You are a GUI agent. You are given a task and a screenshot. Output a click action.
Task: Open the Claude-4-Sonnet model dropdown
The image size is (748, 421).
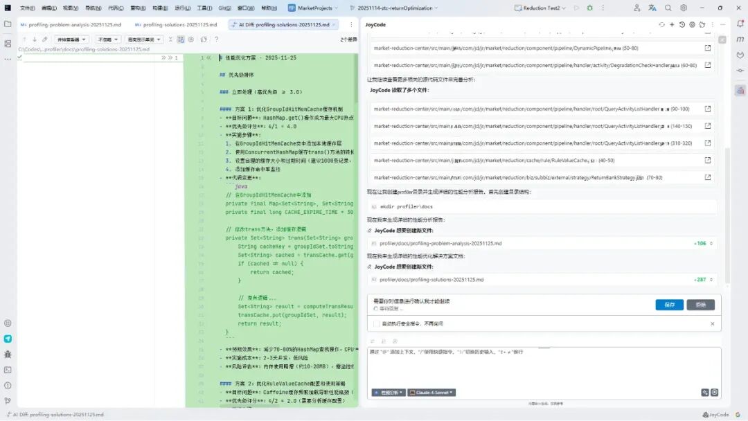click(x=431, y=393)
